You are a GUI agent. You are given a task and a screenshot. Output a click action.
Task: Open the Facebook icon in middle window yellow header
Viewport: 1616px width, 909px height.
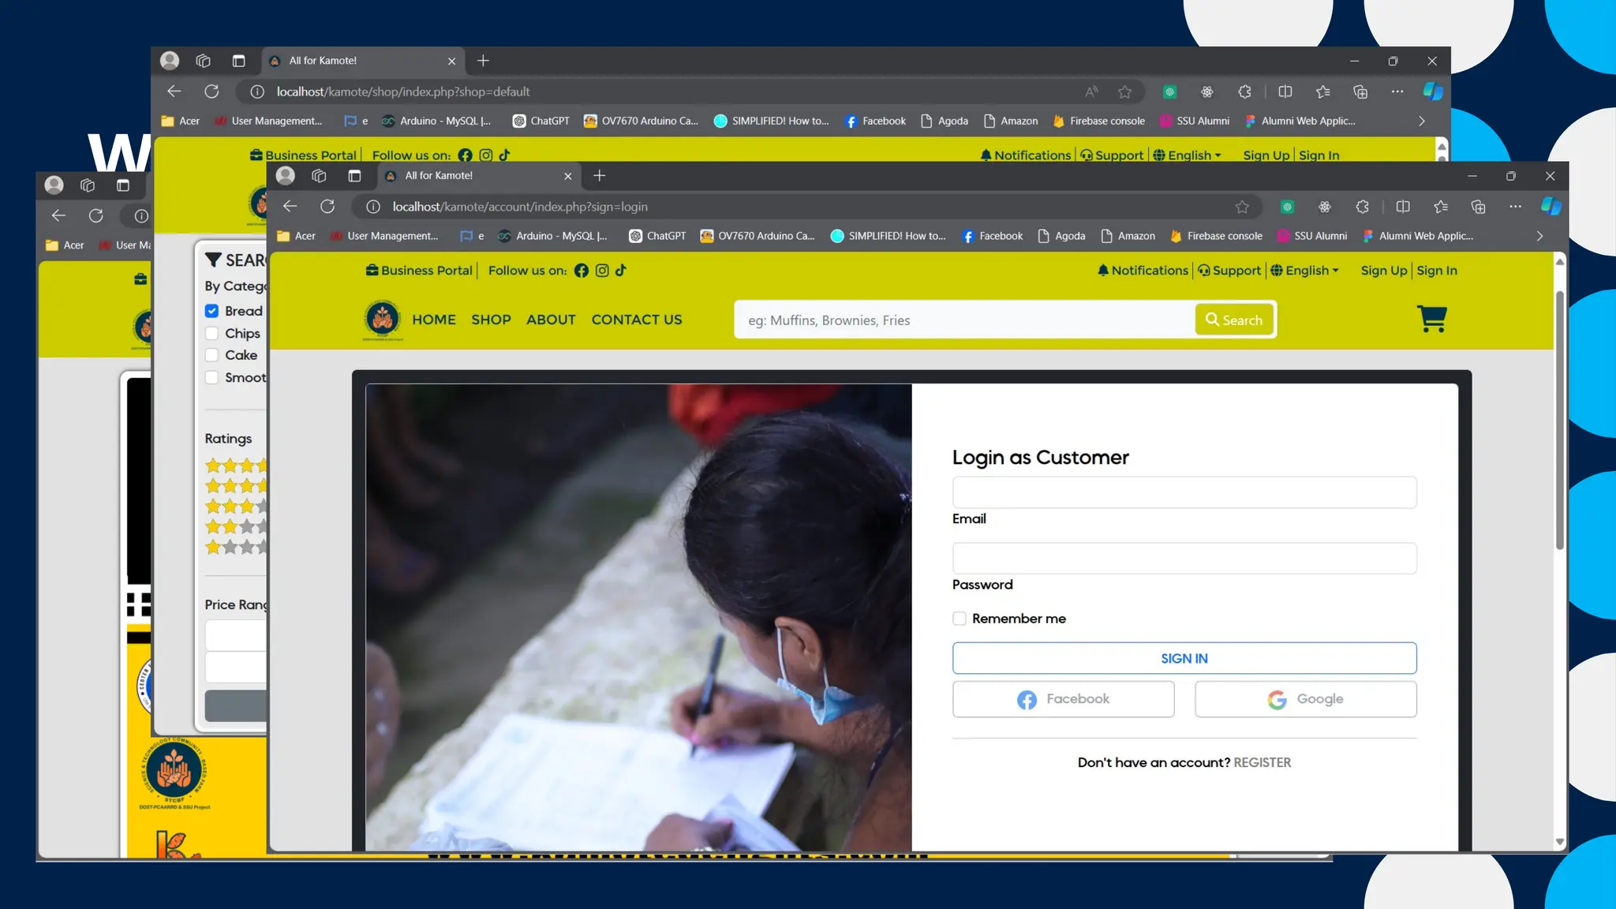(x=466, y=155)
